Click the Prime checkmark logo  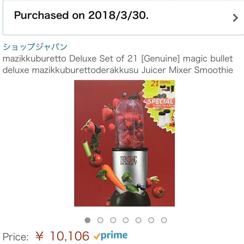tap(97, 237)
